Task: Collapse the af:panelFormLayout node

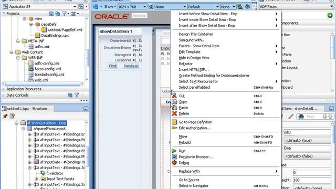Action: tap(23, 129)
